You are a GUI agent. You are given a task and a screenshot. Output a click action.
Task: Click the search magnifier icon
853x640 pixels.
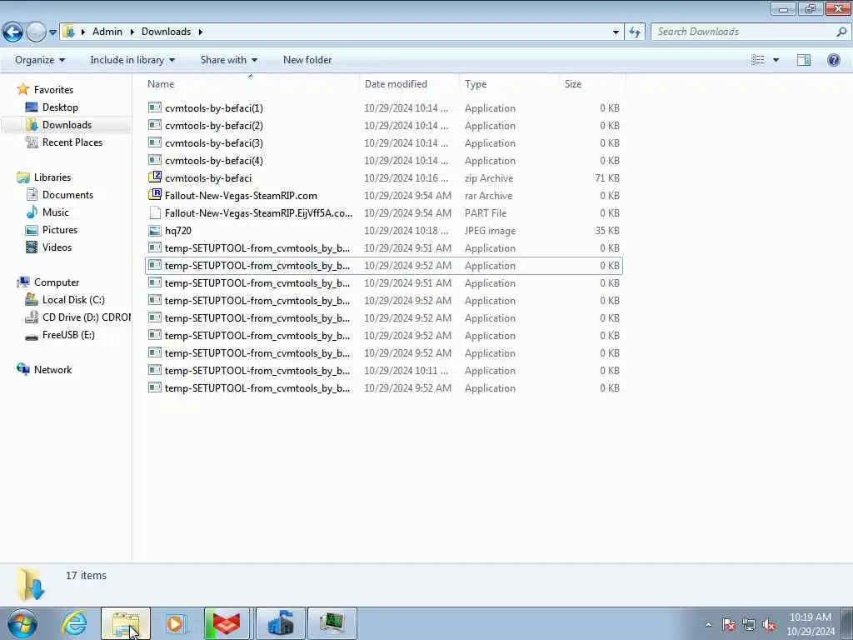[x=841, y=32]
